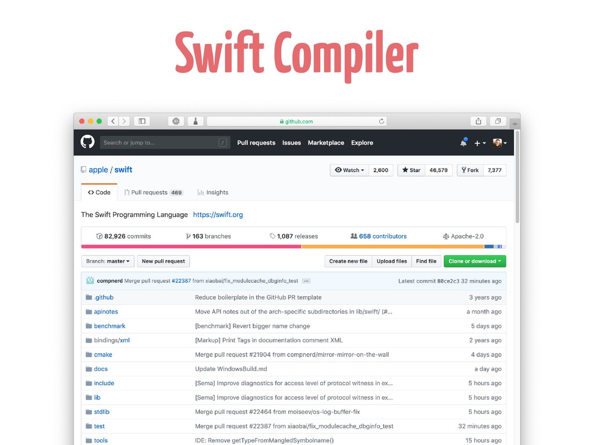This screenshot has height=445, width=594.
Task: Open the notifications bell
Action: [x=463, y=143]
